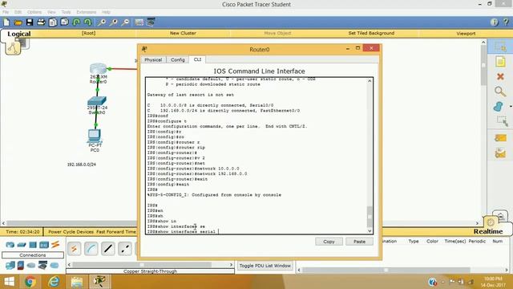Viewport: 513px width, 289px height.
Task: Select the Routers device category
Action: point(10,245)
